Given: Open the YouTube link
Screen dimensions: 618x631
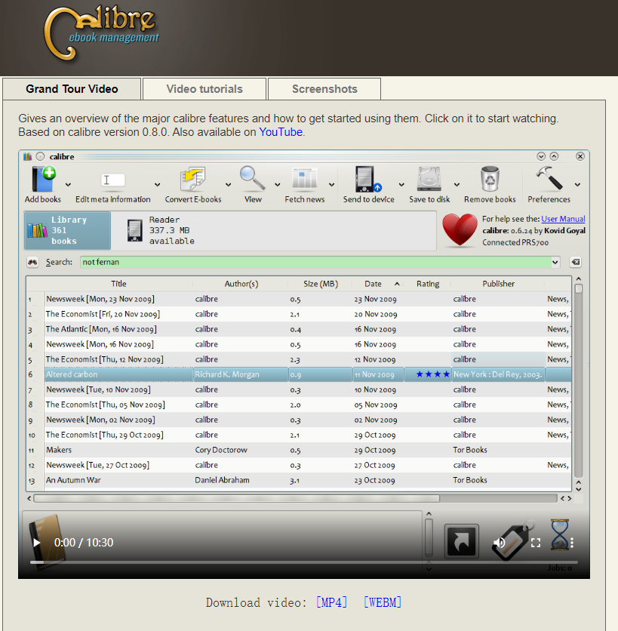Looking at the screenshot, I should pyautogui.click(x=281, y=132).
